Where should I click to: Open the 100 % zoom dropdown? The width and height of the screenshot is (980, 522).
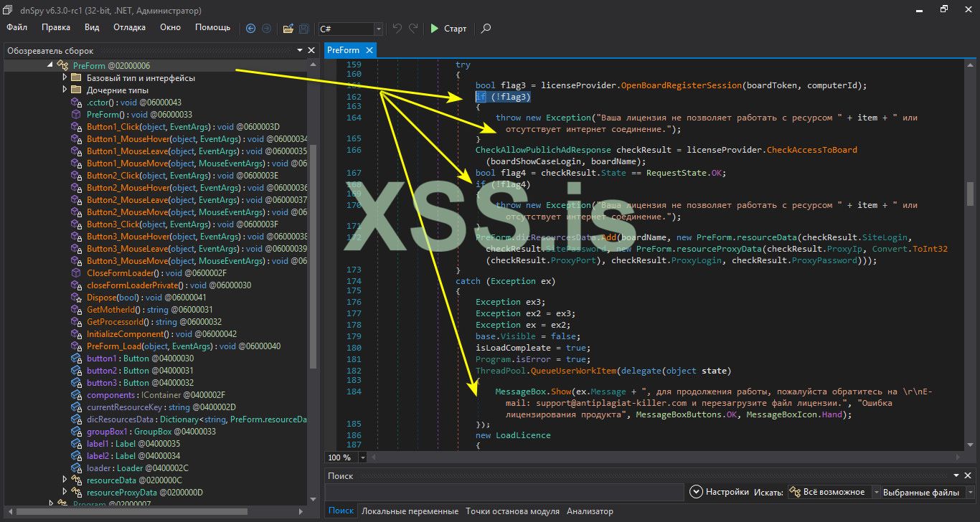[362, 457]
